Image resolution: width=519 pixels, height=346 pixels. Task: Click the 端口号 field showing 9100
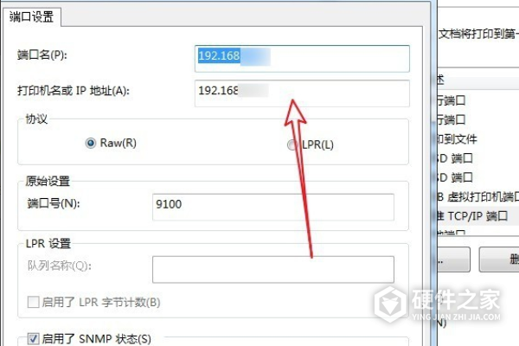[x=272, y=204]
